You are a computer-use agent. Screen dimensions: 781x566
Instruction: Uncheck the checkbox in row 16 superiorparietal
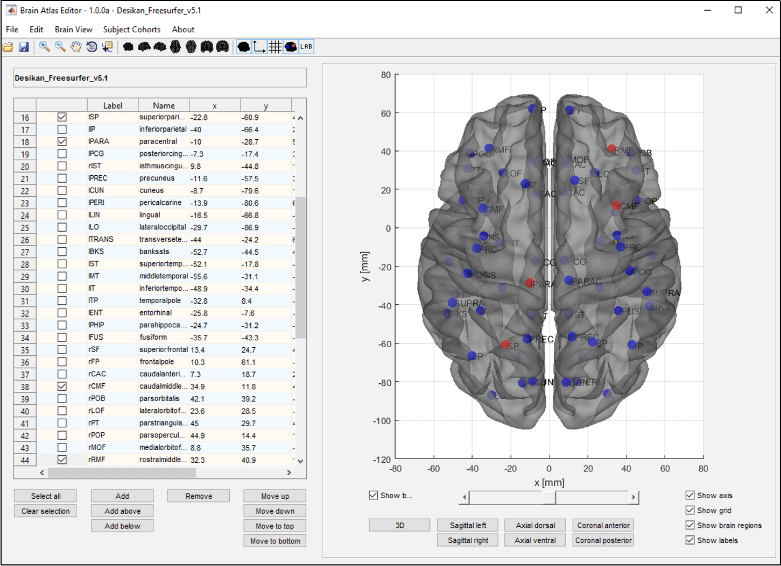(x=62, y=117)
